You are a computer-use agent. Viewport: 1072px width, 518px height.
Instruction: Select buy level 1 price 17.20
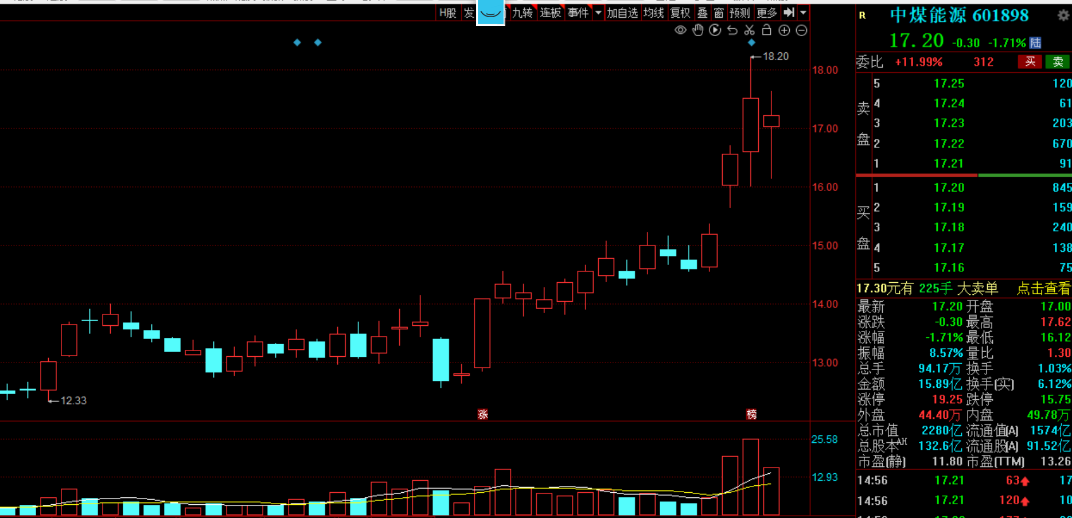click(x=949, y=188)
